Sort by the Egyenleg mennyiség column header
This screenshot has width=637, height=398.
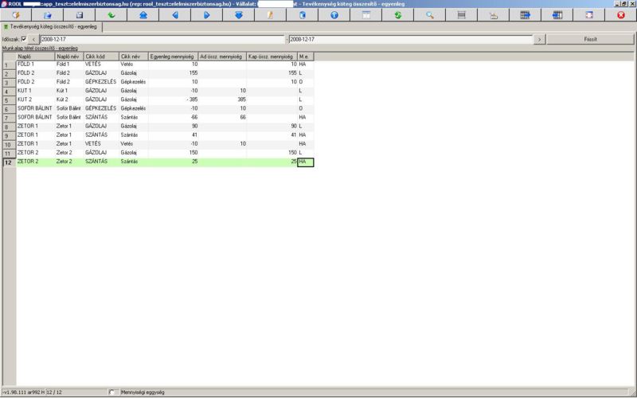[x=173, y=57]
